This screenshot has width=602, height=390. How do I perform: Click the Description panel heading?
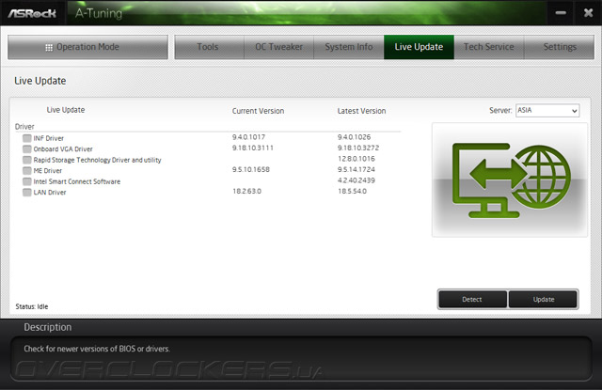point(48,327)
